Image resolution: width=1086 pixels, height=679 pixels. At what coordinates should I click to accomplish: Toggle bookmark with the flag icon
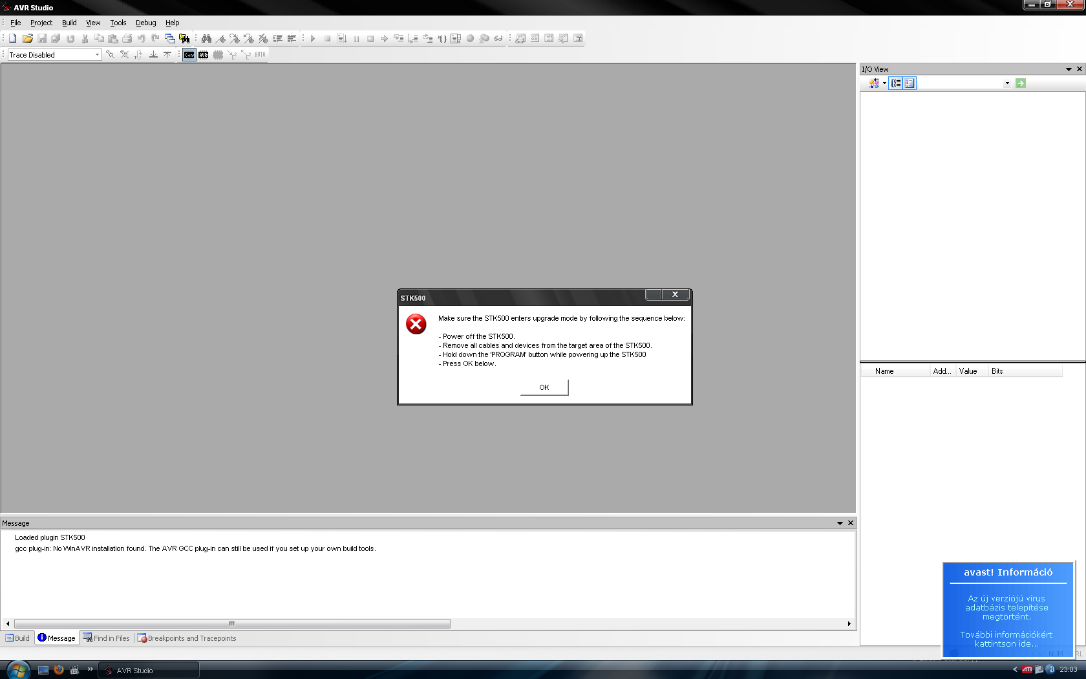pyautogui.click(x=220, y=39)
